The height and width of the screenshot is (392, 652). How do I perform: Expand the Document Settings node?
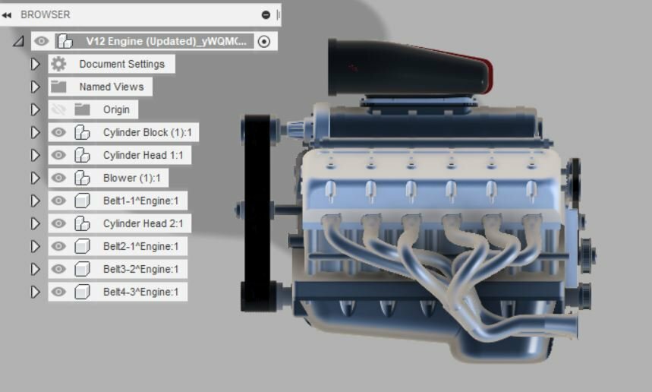(x=36, y=64)
